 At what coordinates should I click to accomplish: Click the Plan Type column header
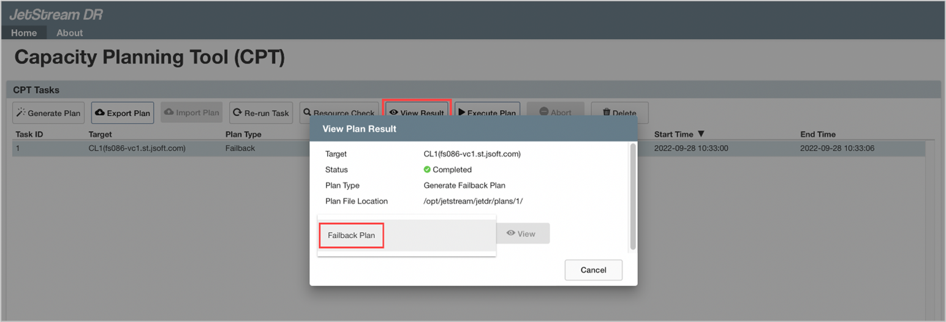pyautogui.click(x=243, y=134)
